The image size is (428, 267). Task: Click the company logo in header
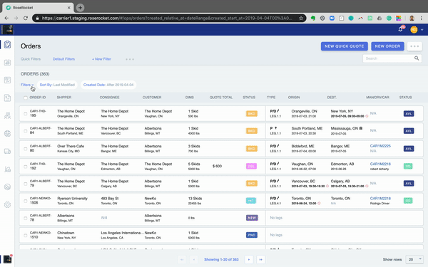pos(7,29)
